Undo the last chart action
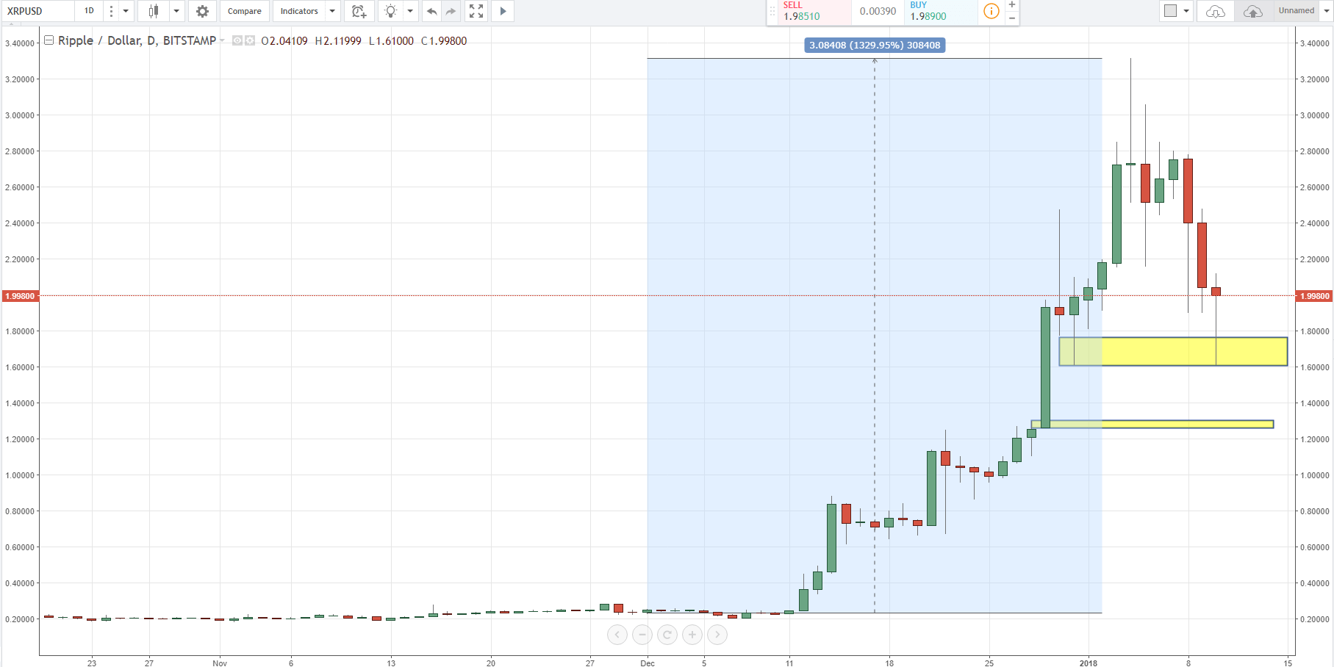The height and width of the screenshot is (667, 1334). click(431, 11)
